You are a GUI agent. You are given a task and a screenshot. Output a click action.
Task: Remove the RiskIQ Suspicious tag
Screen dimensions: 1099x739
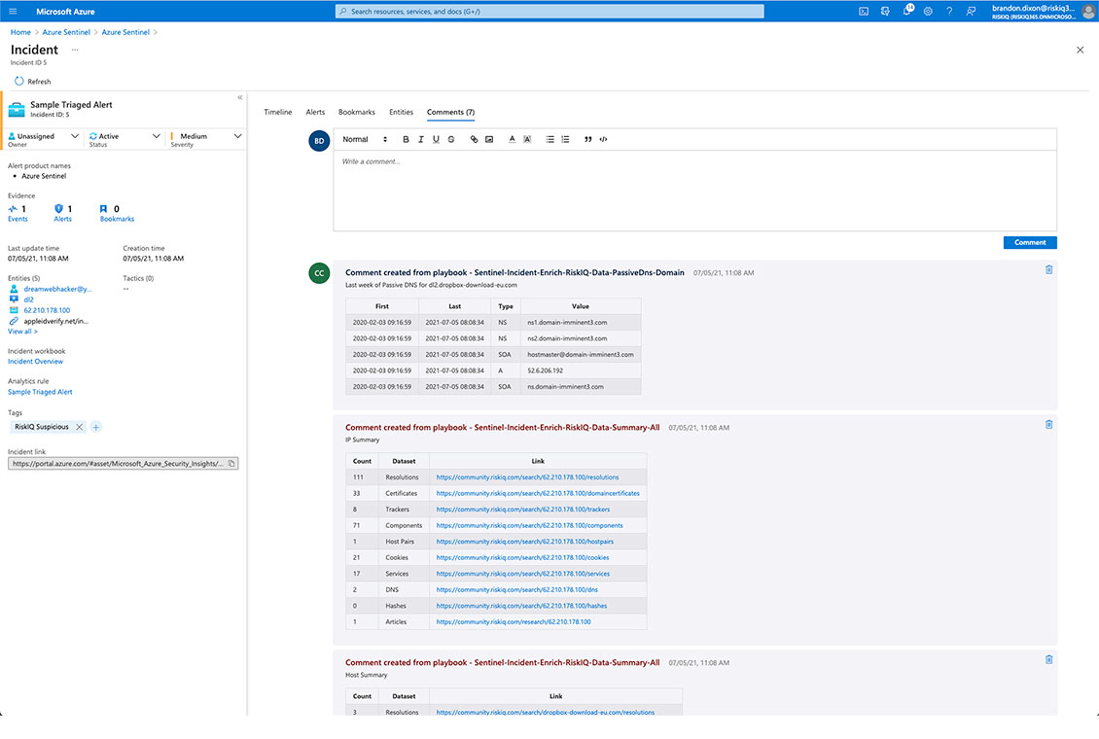79,427
